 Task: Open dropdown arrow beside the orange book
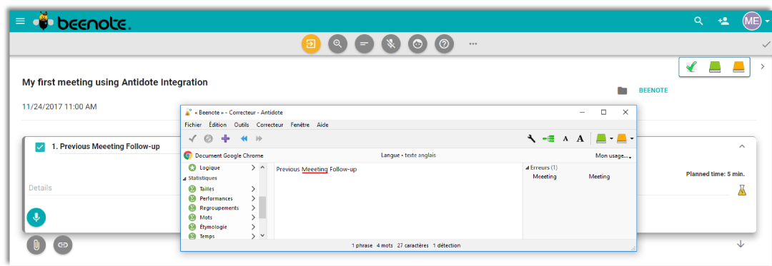pyautogui.click(x=632, y=139)
